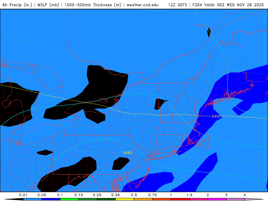Pick the dark orange 0.75 to 1 legend swatch
The image size is (268, 201).
coord(162,199)
